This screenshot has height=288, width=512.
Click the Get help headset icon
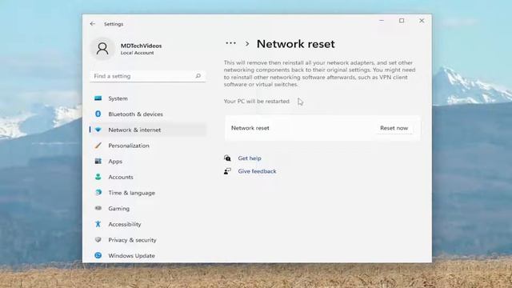227,158
